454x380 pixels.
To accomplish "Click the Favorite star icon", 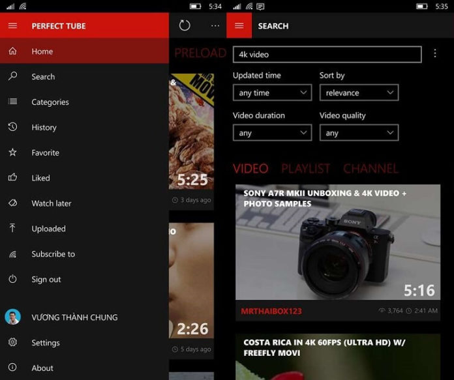I will (x=12, y=153).
